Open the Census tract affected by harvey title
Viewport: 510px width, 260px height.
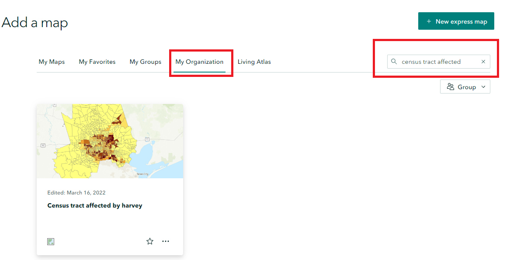pos(95,205)
